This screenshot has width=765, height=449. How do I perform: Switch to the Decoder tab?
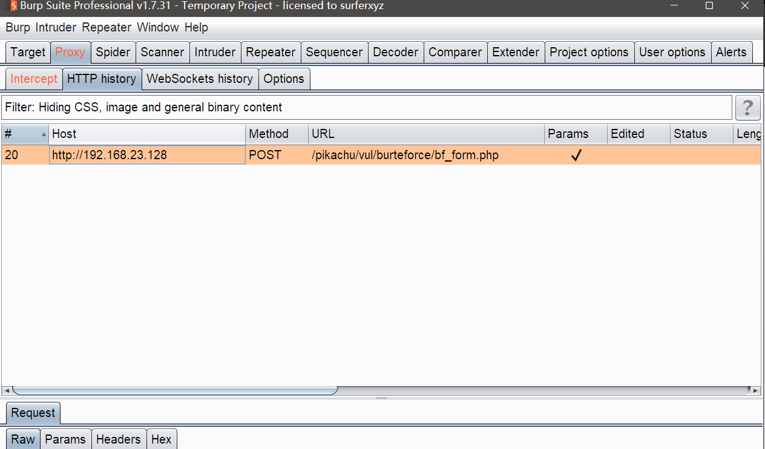[x=395, y=52]
